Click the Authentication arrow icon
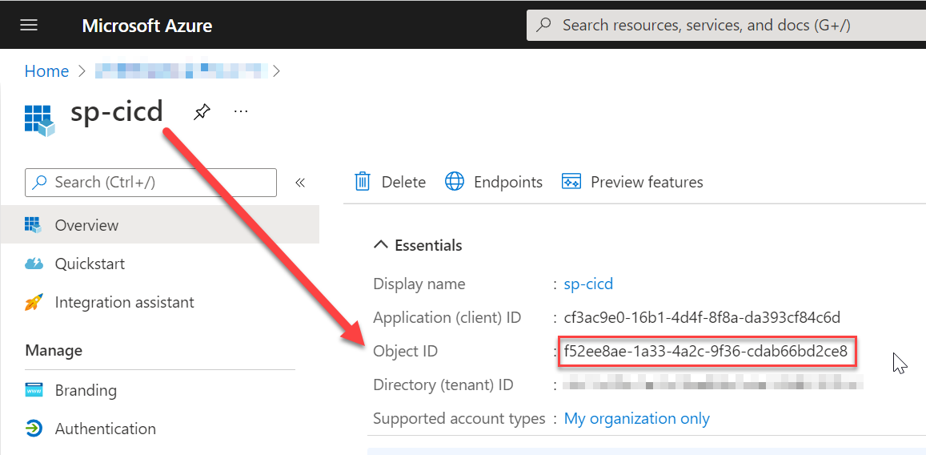The image size is (926, 455). tap(34, 429)
